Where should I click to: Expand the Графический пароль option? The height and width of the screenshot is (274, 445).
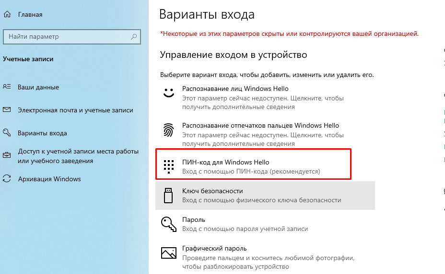click(214, 249)
